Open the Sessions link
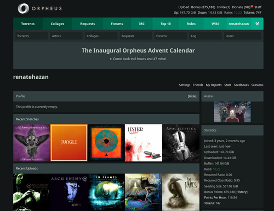This screenshot has width=274, height=211. (257, 85)
